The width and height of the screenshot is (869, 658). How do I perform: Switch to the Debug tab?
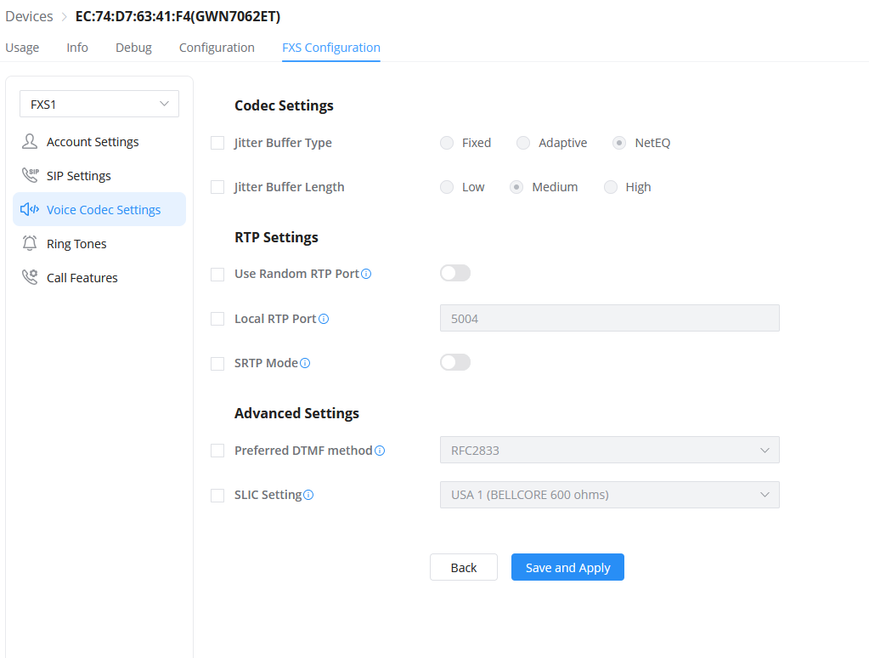tap(133, 48)
